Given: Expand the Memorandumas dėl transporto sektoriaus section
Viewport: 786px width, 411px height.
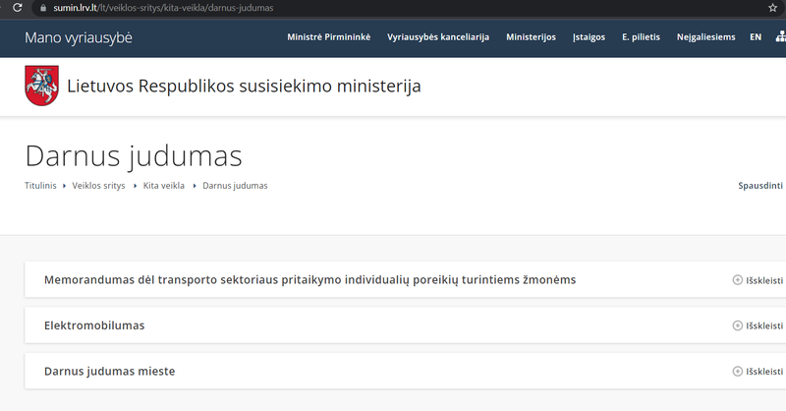Looking at the screenshot, I should click(x=309, y=280).
